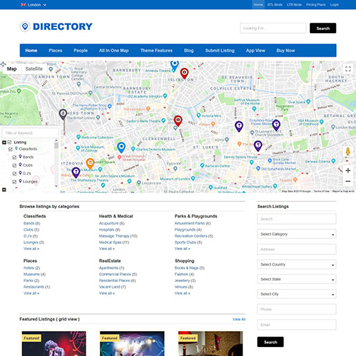This screenshot has height=356, width=356.
Task: Collapse the Listing tree node
Action: (4, 142)
